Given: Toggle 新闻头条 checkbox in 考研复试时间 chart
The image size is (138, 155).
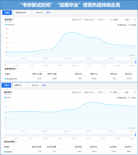Looking at the screenshot, I should coord(118,25).
